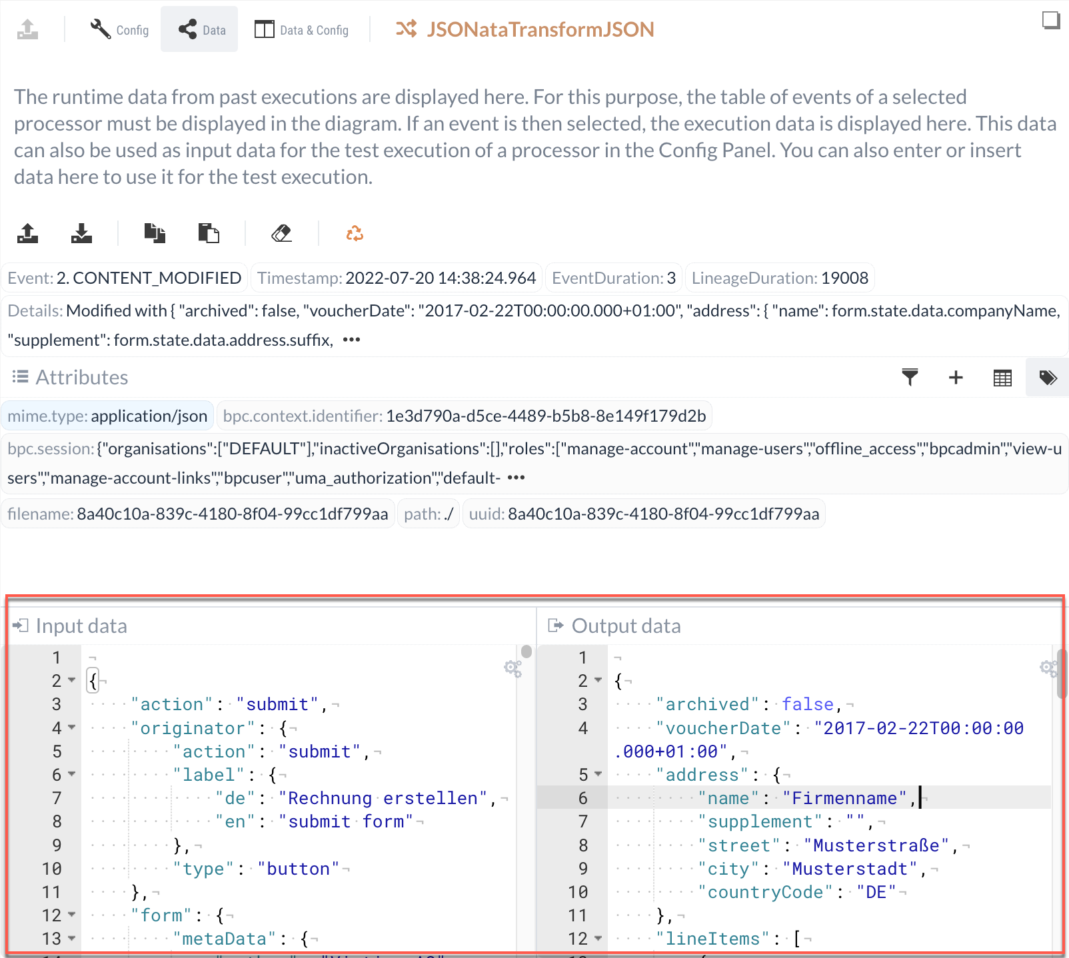This screenshot has width=1069, height=958.
Task: Expand the Details text ellipsis
Action: 351,340
